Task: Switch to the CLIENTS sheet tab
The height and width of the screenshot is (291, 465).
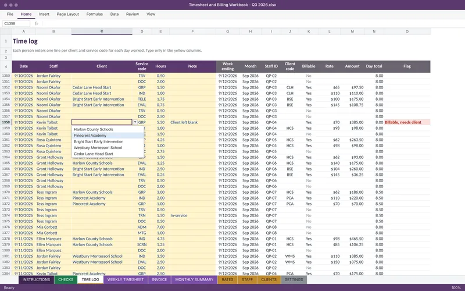Action: click(x=269, y=280)
